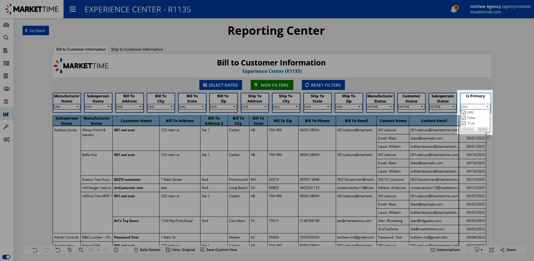Open the settings gears icon in the sidebar
This screenshot has width=534, height=261.
click(x=7, y=139)
